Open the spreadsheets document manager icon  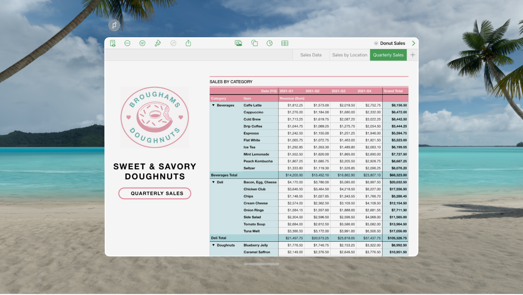tap(113, 43)
